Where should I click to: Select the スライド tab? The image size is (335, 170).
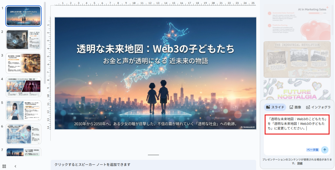pos(275,107)
